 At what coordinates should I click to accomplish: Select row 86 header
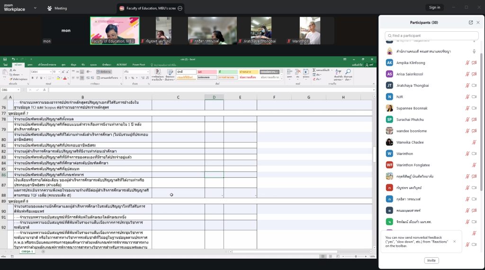point(4,175)
